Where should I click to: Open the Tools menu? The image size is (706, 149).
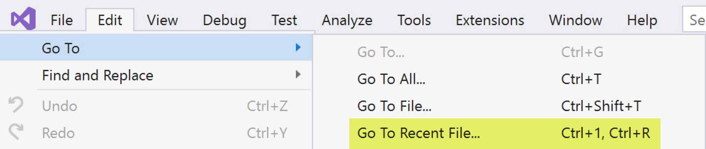point(414,20)
